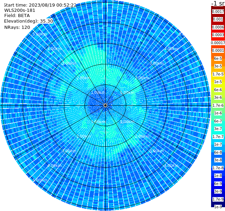This screenshot has height=211, width=225.
Task: Click the 1e-8 colorbar tick label
Action: click(218, 176)
